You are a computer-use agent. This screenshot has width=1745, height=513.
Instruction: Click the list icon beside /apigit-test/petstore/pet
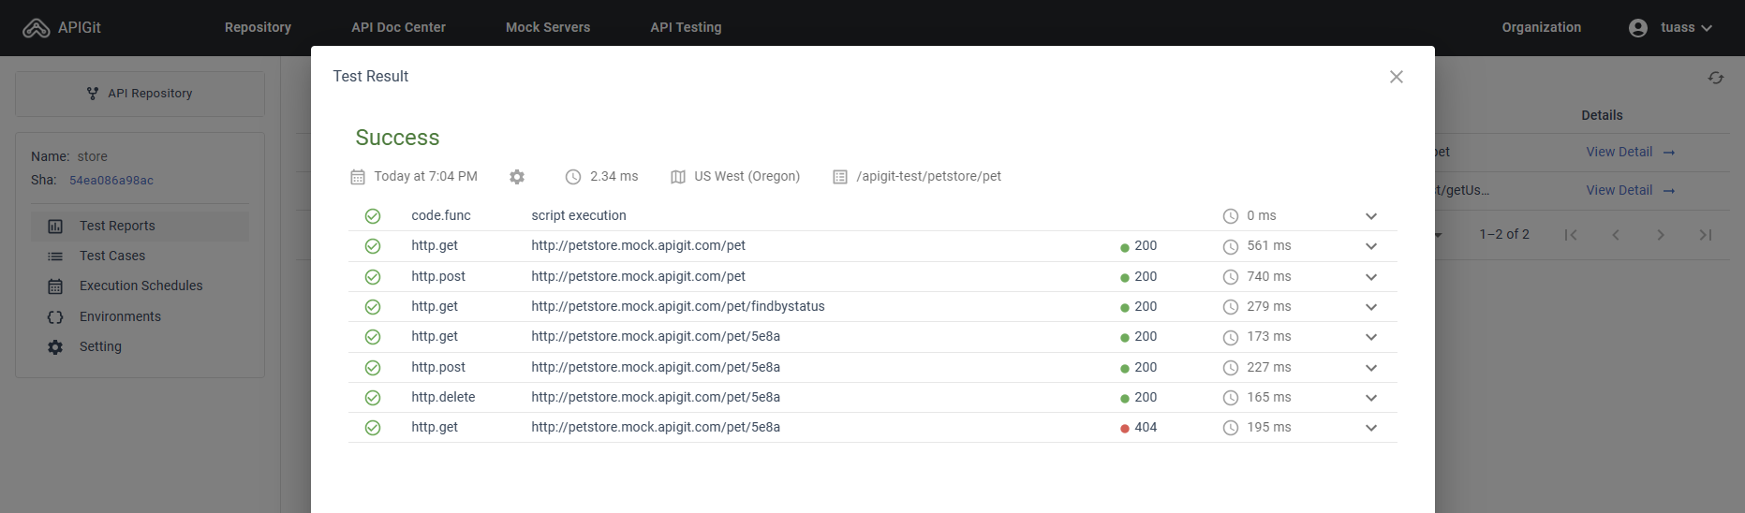[840, 177]
